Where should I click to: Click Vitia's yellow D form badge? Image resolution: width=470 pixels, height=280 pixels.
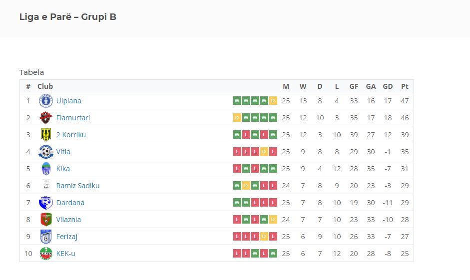264,152
